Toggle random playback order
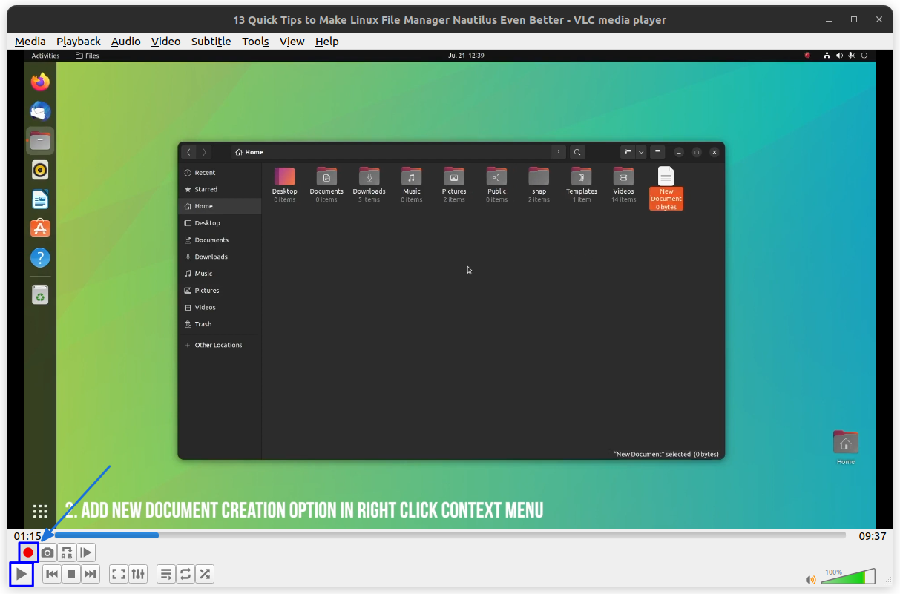The height and width of the screenshot is (594, 900). [x=205, y=573]
